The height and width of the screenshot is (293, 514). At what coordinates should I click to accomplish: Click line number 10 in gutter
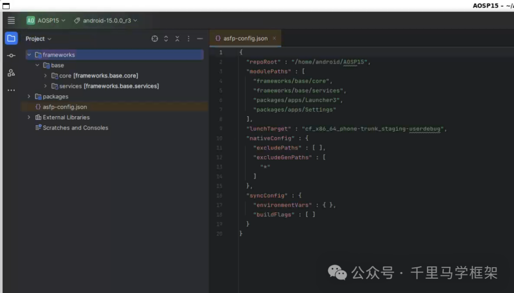219,139
